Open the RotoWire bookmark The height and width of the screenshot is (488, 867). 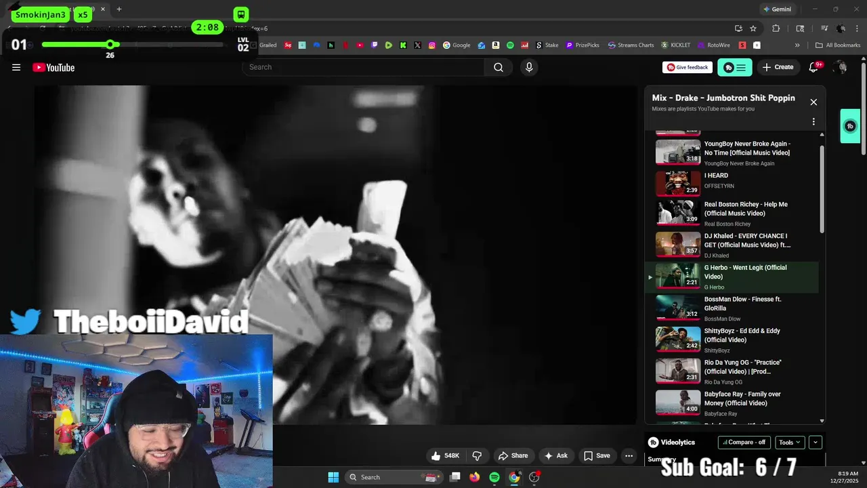point(713,45)
